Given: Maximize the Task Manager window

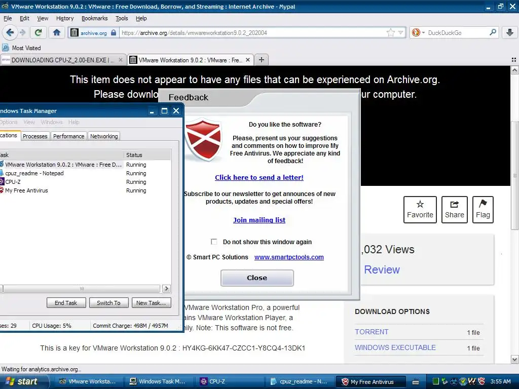Looking at the screenshot, I should tap(164, 111).
